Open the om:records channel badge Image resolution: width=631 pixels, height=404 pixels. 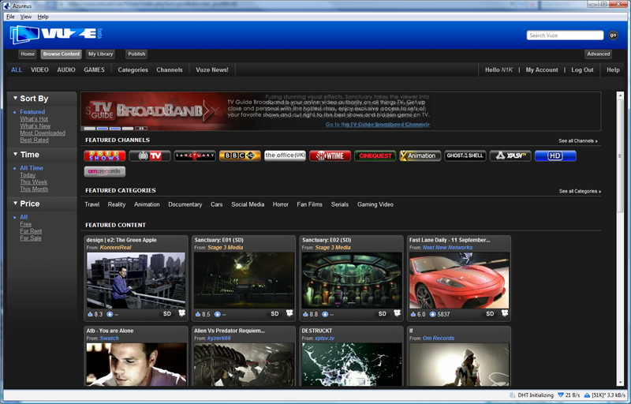point(105,171)
